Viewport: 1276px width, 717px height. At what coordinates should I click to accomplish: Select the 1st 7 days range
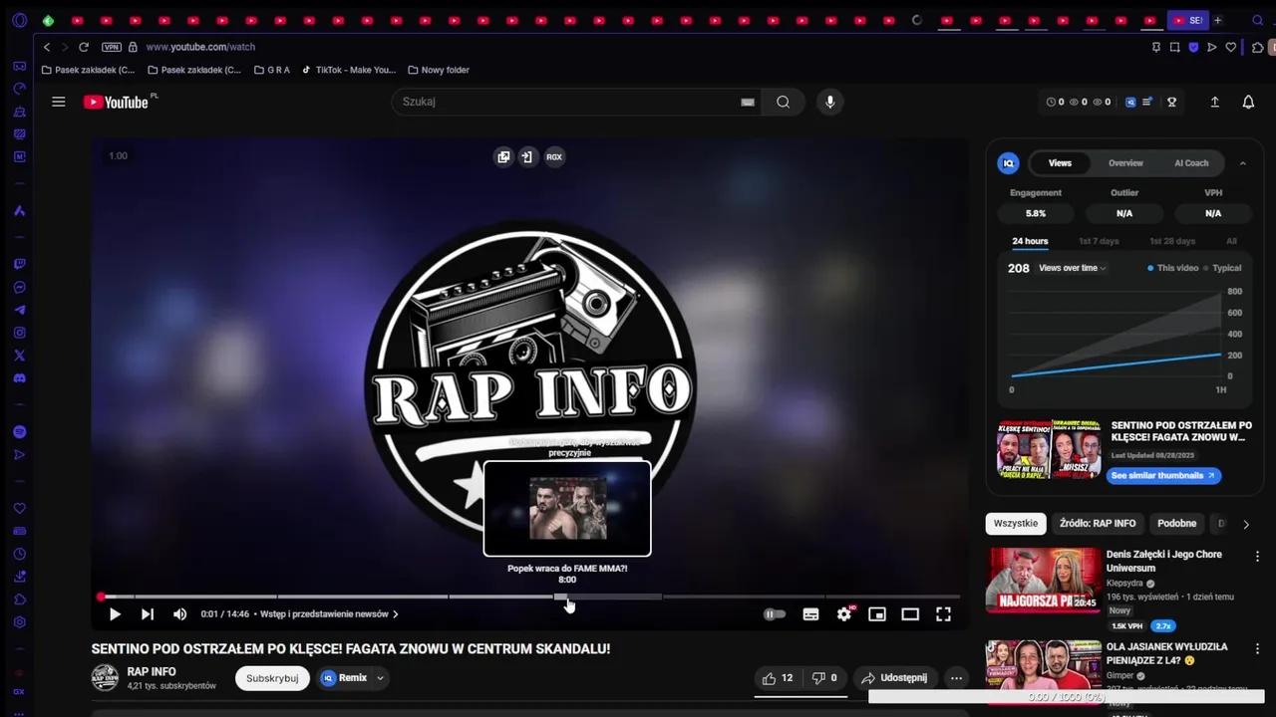click(1099, 241)
